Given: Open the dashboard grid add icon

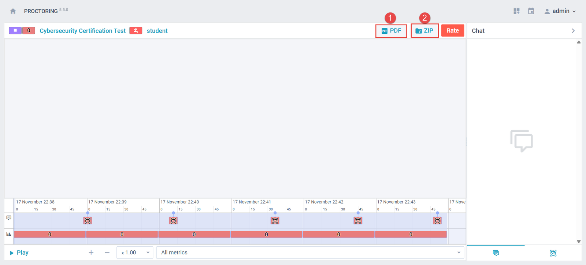Looking at the screenshot, I should (516, 11).
